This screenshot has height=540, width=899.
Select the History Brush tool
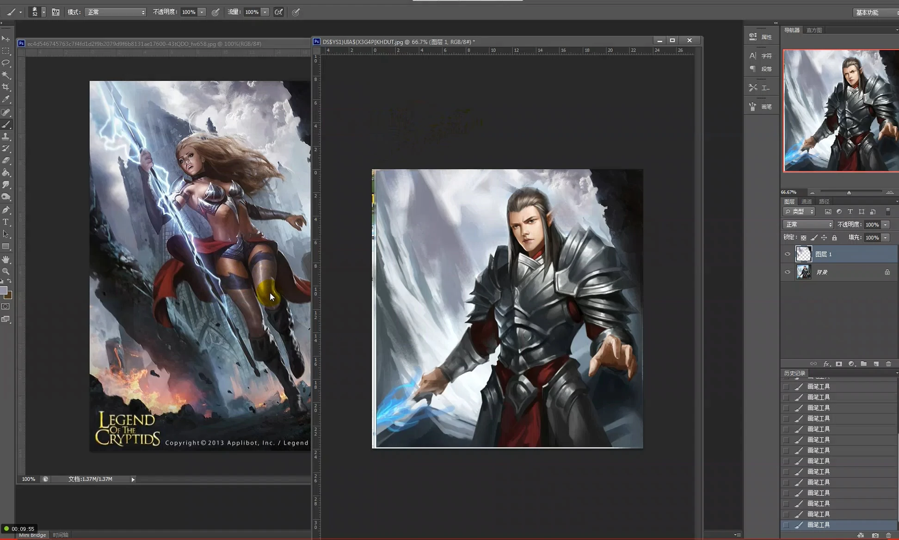point(6,148)
